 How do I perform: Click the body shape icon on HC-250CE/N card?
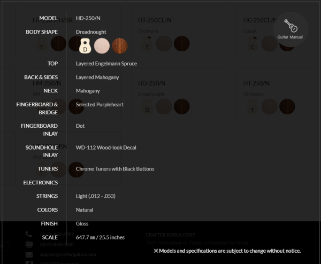tap(252, 44)
